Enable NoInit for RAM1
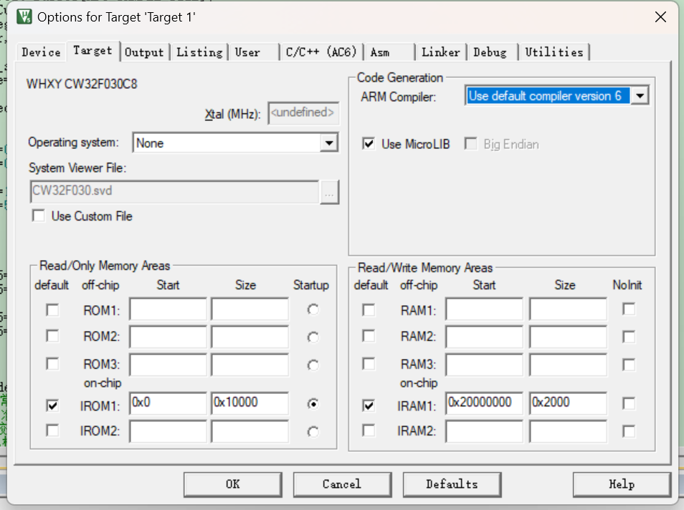684x510 pixels. click(629, 309)
